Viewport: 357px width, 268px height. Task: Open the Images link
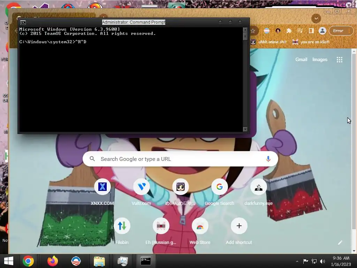tap(320, 59)
